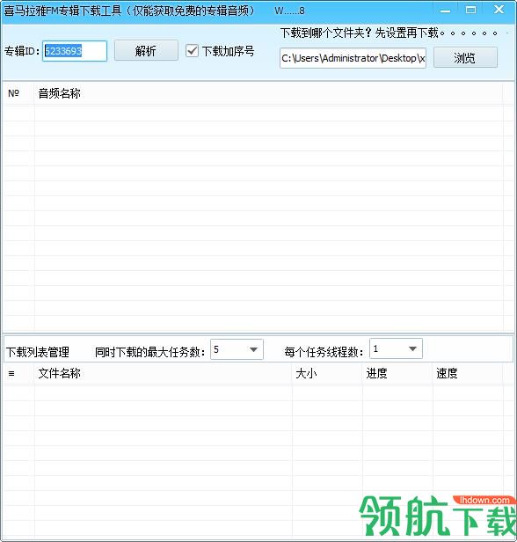Click the 音频名称 column header

tap(268, 93)
